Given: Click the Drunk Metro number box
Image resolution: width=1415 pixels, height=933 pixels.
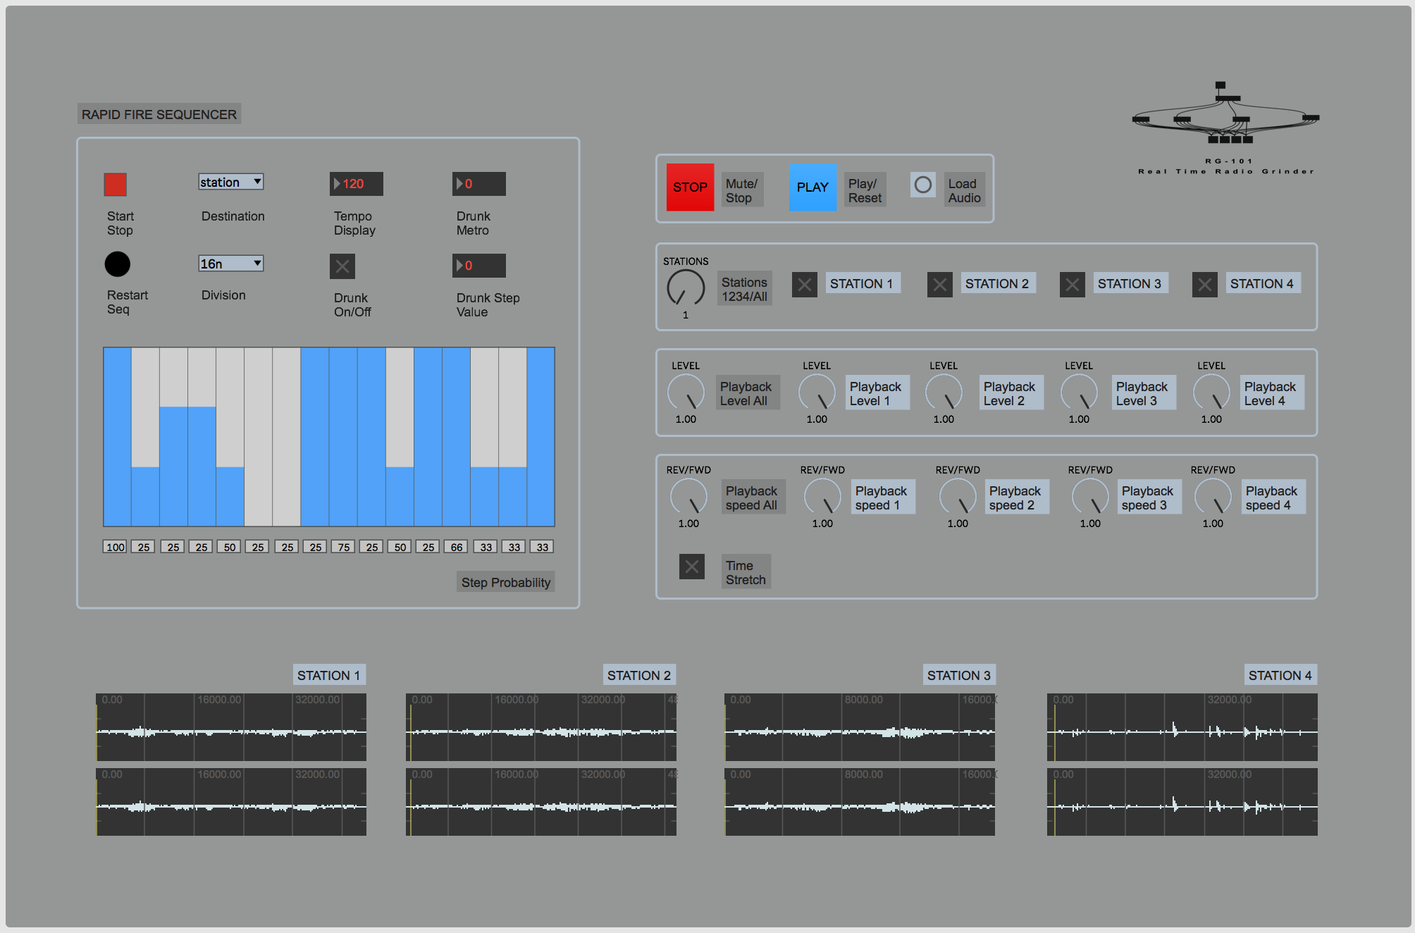Looking at the screenshot, I should [479, 184].
